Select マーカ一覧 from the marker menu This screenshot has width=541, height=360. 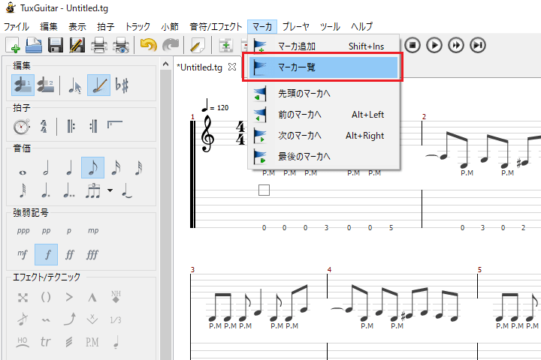click(323, 67)
